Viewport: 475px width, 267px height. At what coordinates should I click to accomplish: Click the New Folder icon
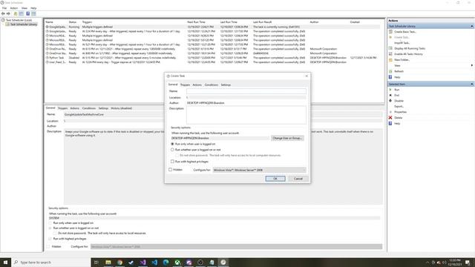coord(390,59)
